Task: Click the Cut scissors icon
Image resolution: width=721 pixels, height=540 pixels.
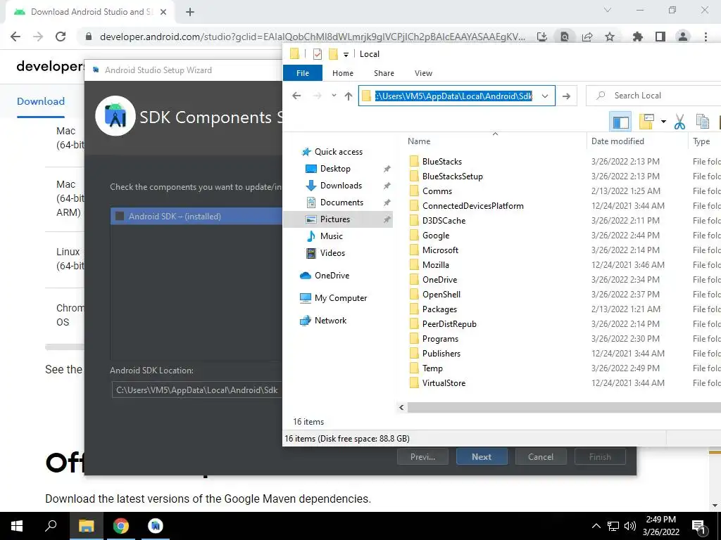Action: click(679, 122)
